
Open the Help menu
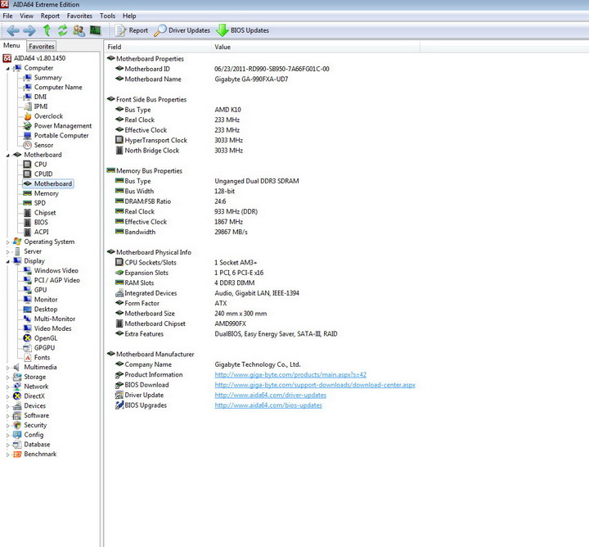(x=129, y=16)
